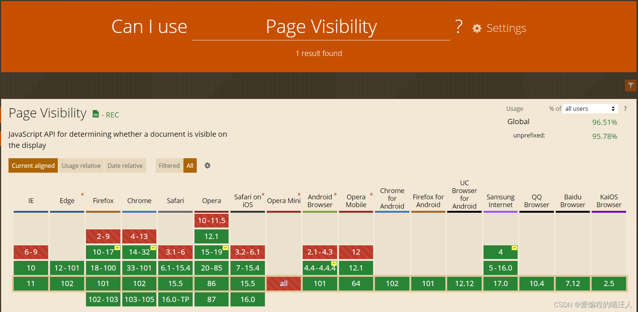Click the Opera Mobile column header
This screenshot has height=312, width=638.
click(x=356, y=200)
